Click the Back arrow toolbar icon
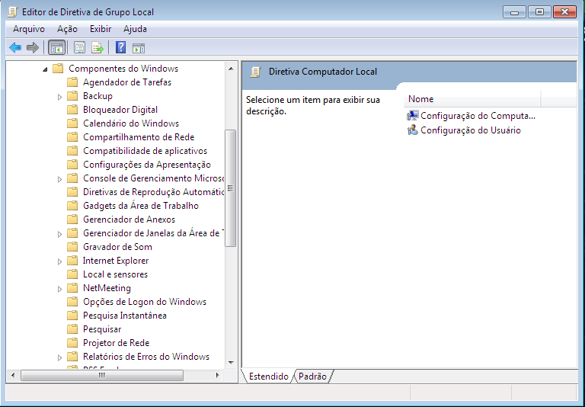Viewport: 585px width, 407px height. tap(15, 48)
